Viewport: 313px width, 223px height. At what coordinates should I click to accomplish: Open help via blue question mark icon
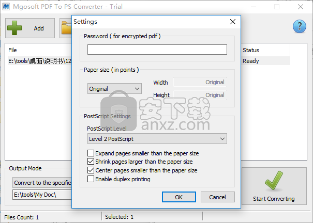[300, 26]
